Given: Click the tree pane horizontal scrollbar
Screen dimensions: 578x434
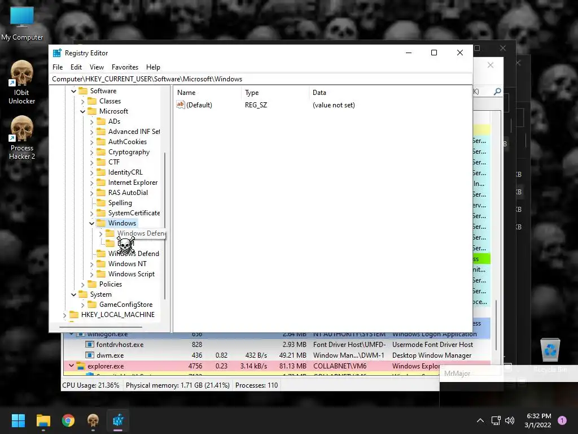Looking at the screenshot, I should coord(101,327).
